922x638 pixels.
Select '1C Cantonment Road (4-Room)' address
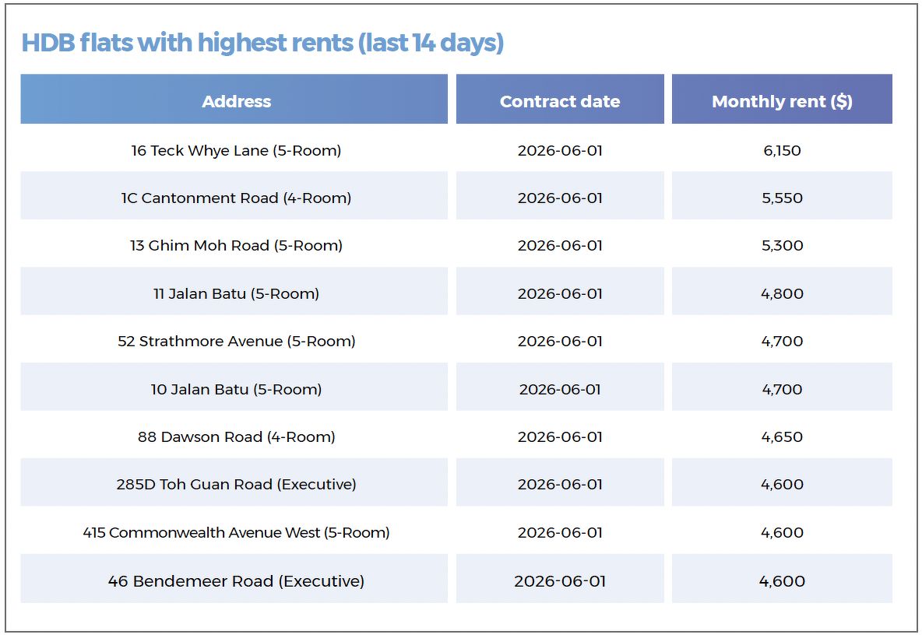click(x=237, y=198)
